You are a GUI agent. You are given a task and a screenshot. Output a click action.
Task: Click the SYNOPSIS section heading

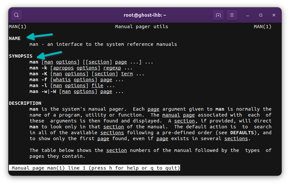(21, 56)
